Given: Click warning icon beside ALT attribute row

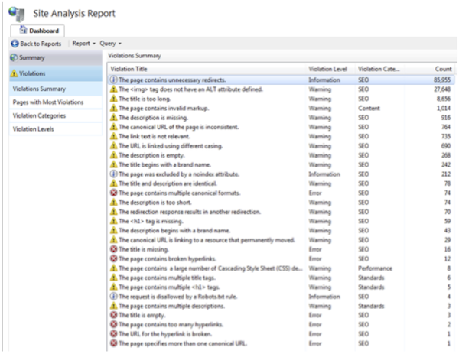Looking at the screenshot, I should (113, 89).
